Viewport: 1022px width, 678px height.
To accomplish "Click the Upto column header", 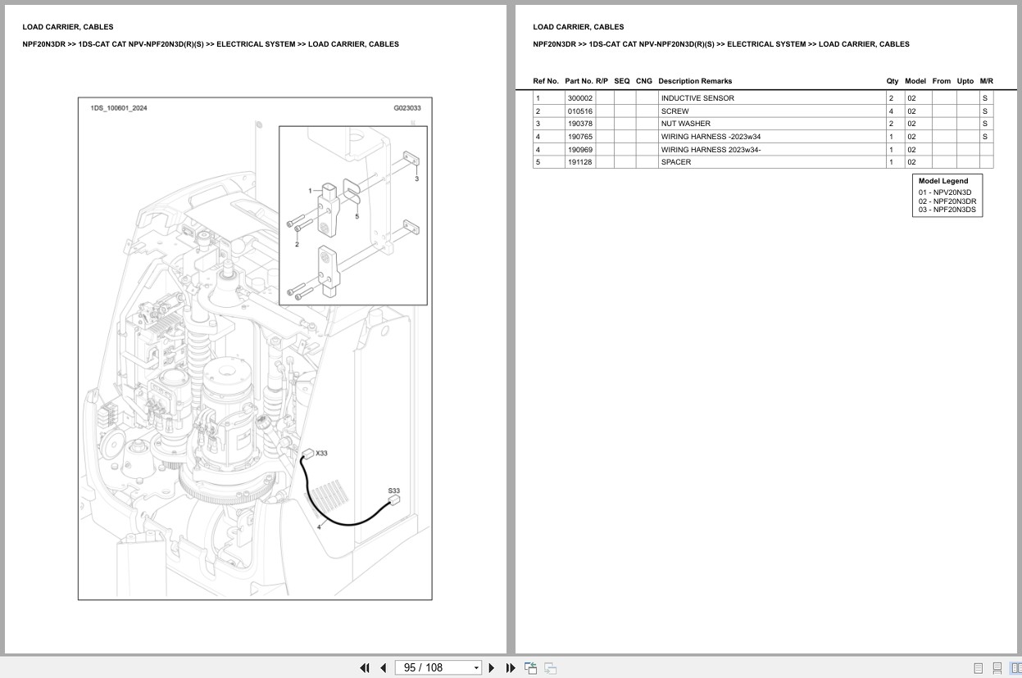I will (965, 81).
